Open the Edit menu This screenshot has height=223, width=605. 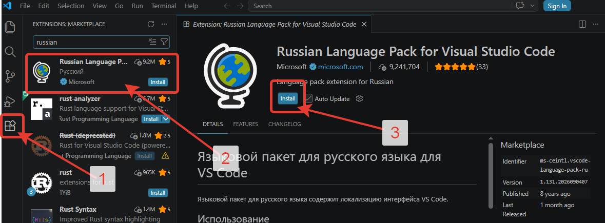coord(44,6)
